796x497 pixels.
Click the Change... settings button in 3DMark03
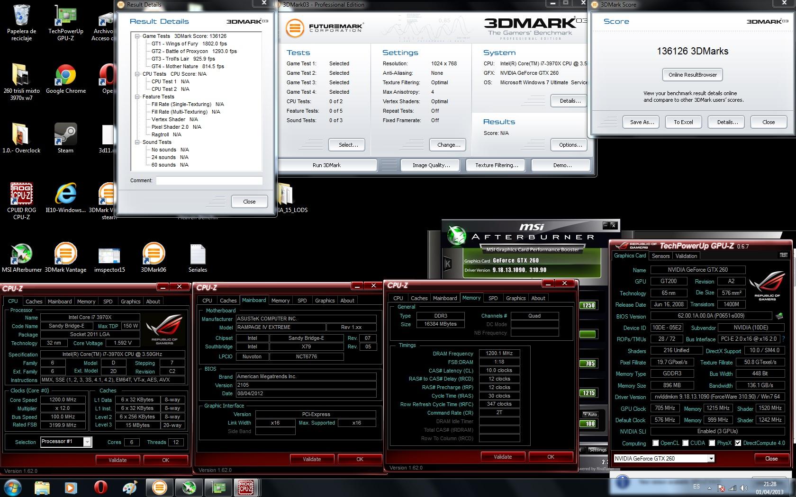coord(448,145)
